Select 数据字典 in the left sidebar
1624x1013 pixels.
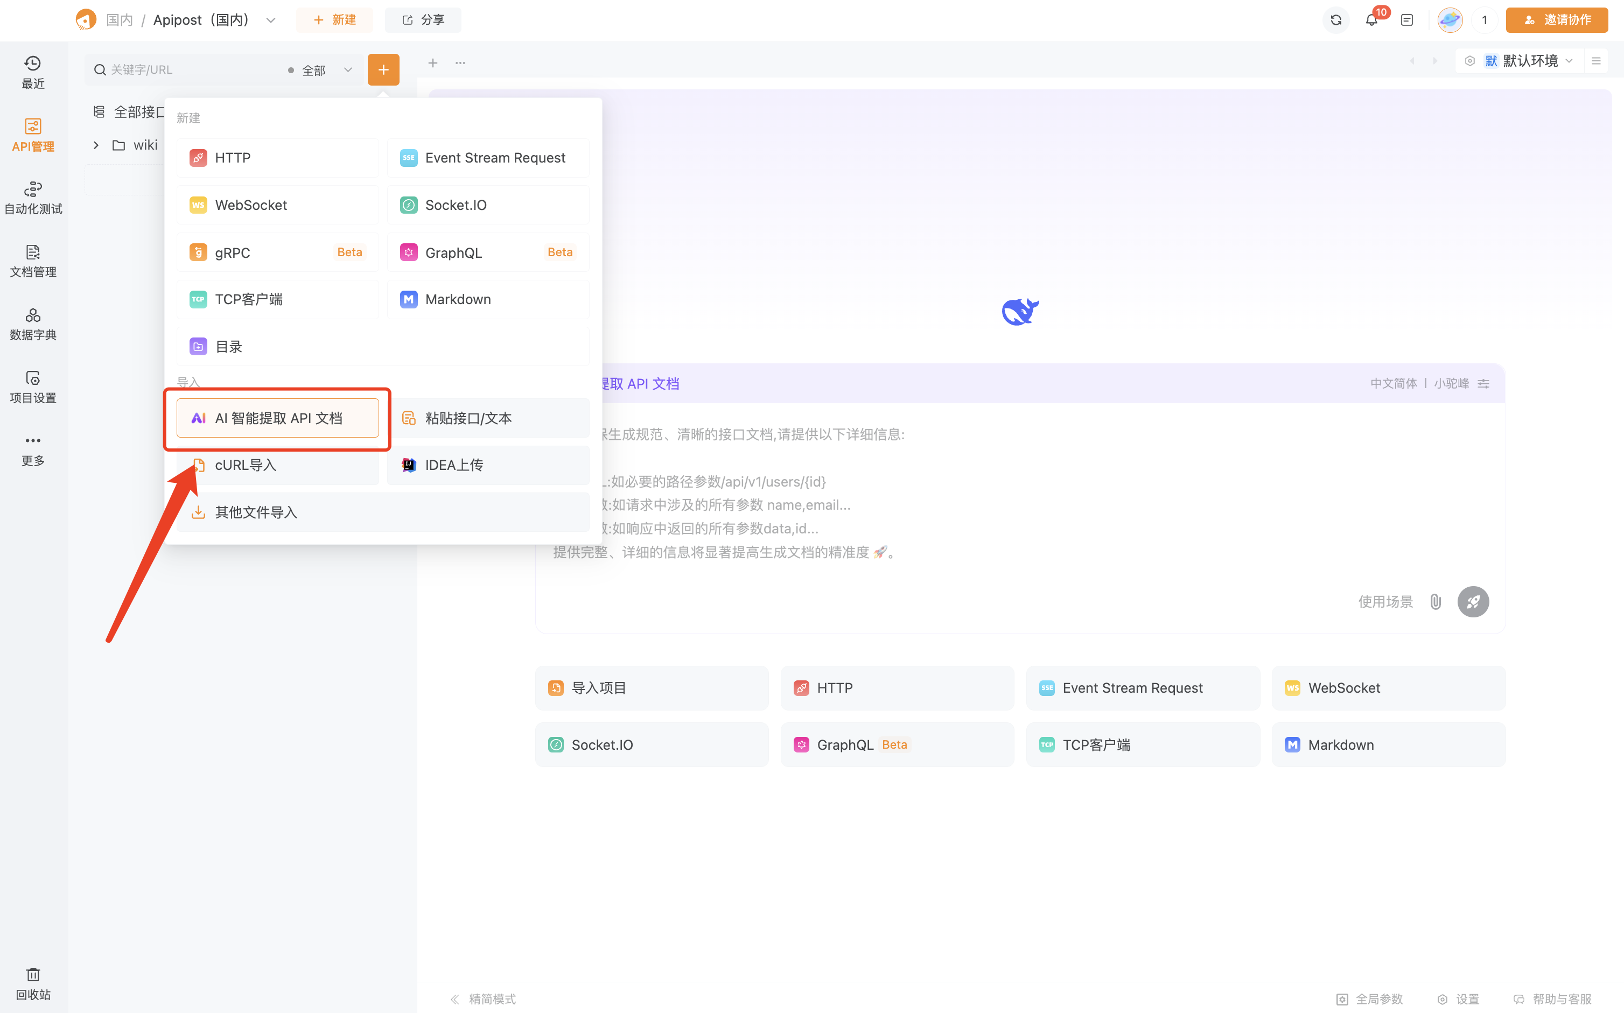coord(32,323)
